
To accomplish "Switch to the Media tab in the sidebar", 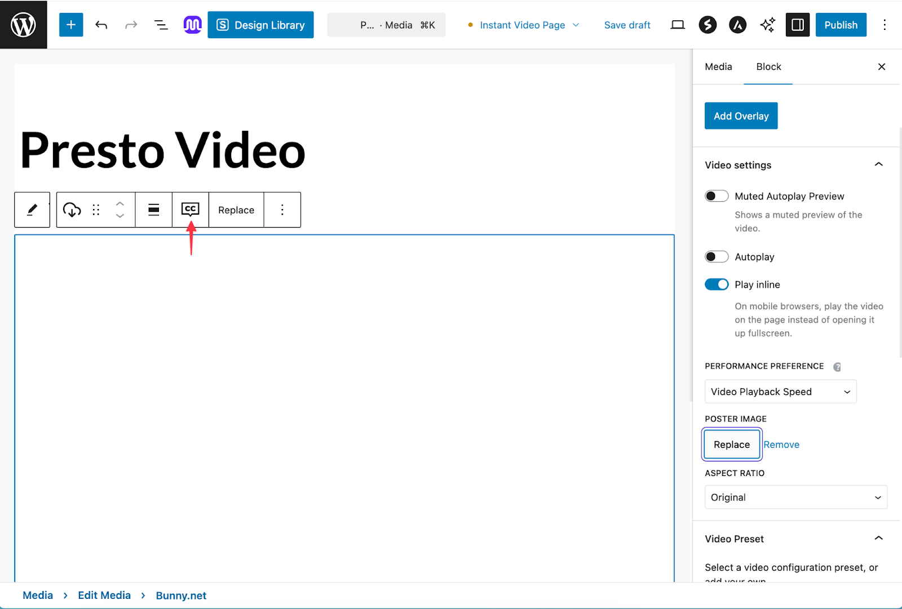I will (x=718, y=66).
